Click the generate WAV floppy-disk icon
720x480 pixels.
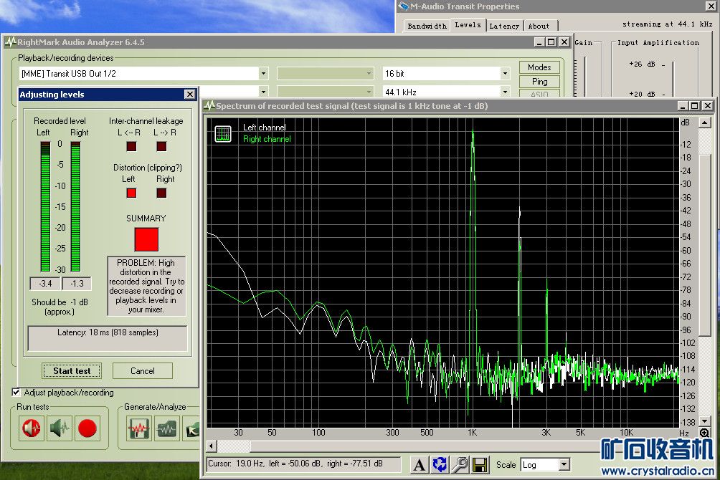[x=138, y=428]
